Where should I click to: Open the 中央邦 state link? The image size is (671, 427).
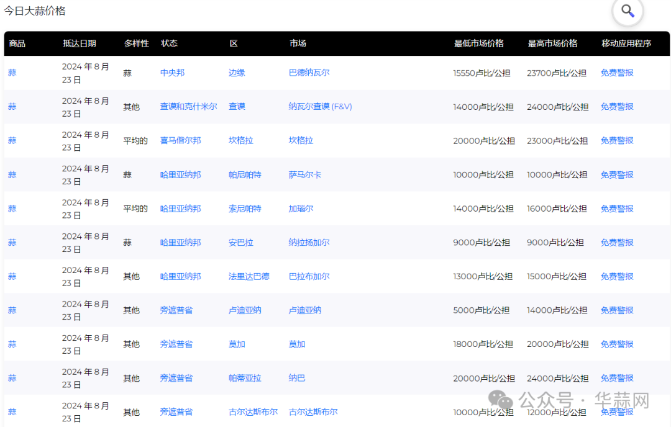tap(172, 73)
